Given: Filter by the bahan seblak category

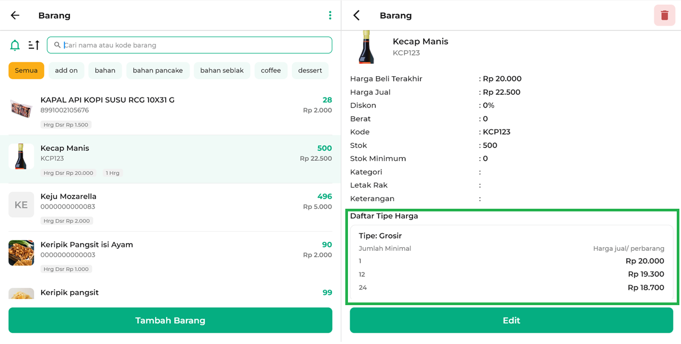Looking at the screenshot, I should (222, 70).
